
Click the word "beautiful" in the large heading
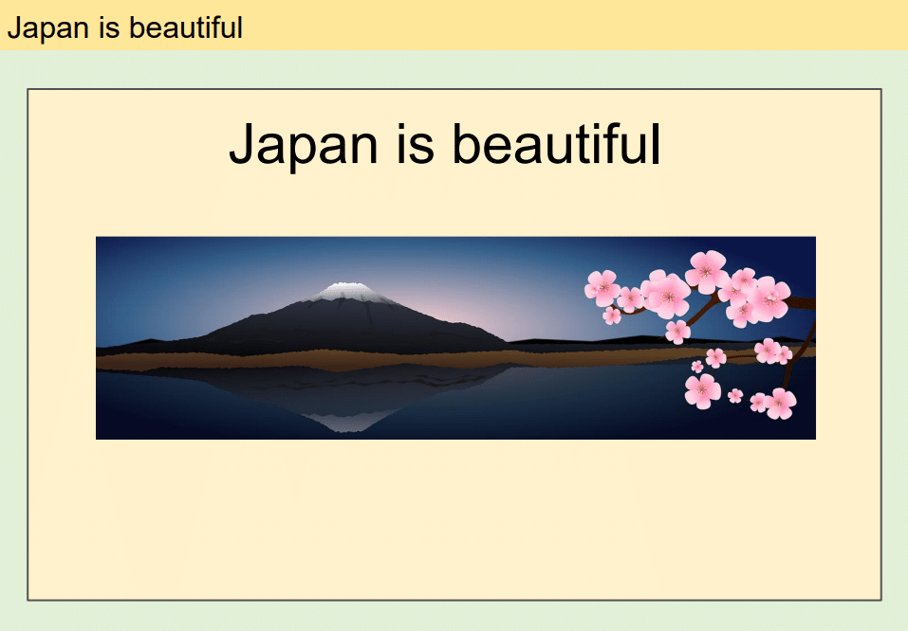click(555, 145)
